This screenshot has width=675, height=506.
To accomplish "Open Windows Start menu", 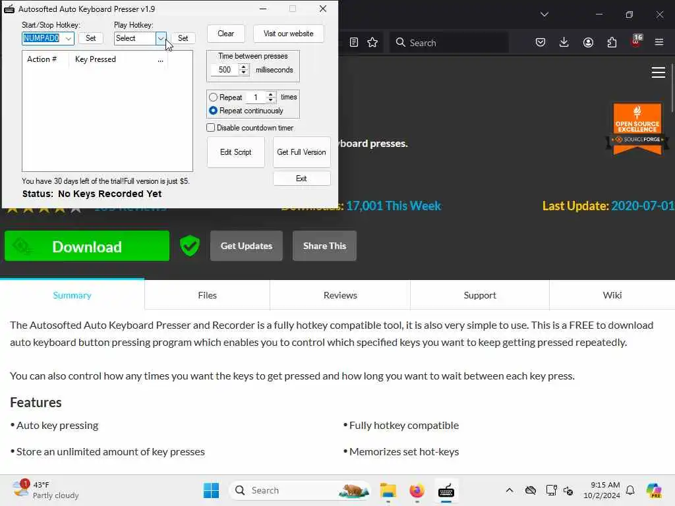I will point(211,490).
